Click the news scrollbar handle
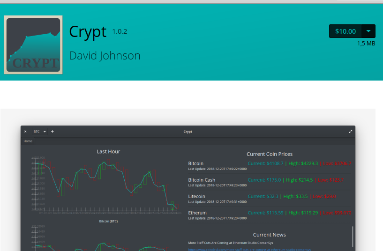The width and height of the screenshot is (383, 251). pos(353,236)
